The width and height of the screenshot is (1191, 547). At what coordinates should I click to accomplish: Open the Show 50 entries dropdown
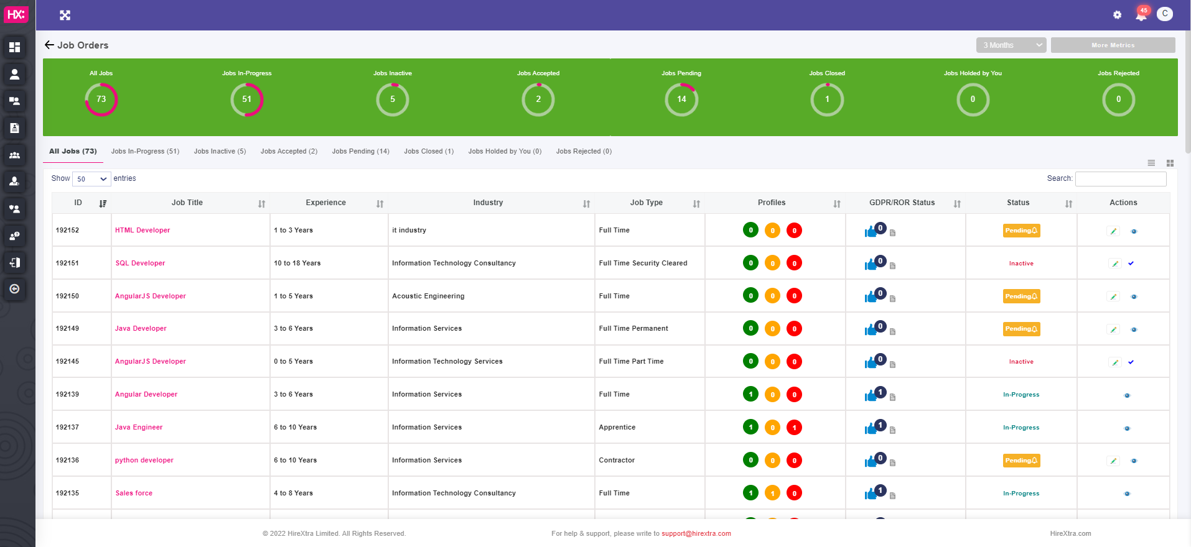coord(91,179)
